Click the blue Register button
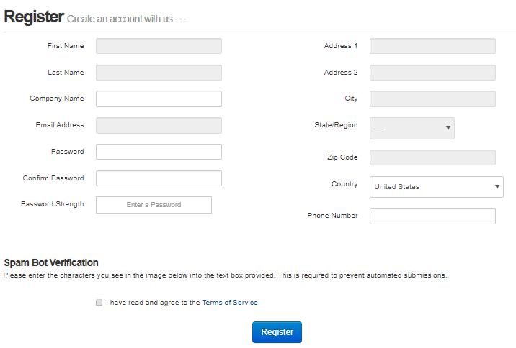The image size is (516, 348). 277,332
